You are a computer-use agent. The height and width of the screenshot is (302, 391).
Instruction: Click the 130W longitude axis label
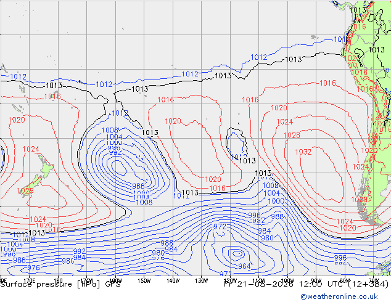pos(202,281)
